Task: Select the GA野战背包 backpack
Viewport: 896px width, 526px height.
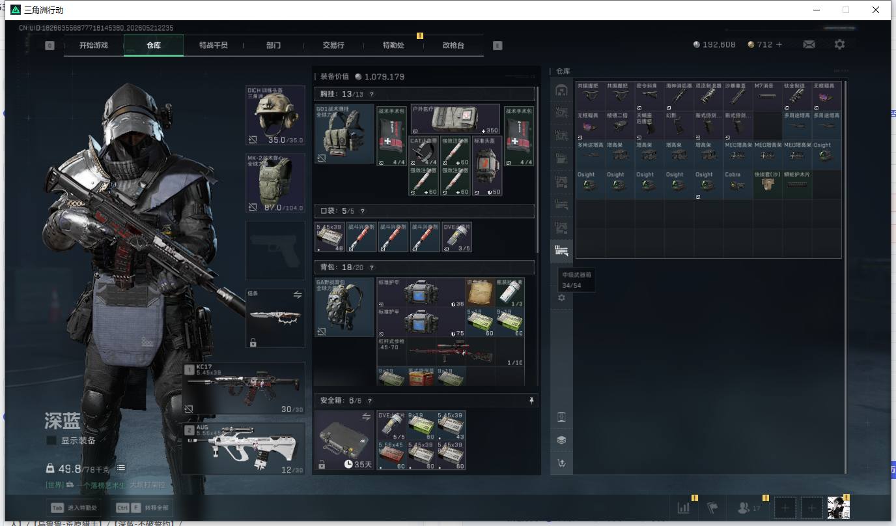Action: (344, 308)
